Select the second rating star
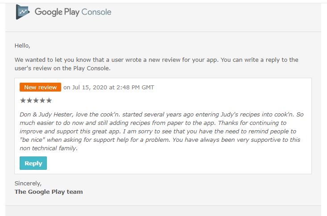The width and height of the screenshot is (327, 216). 29,100
